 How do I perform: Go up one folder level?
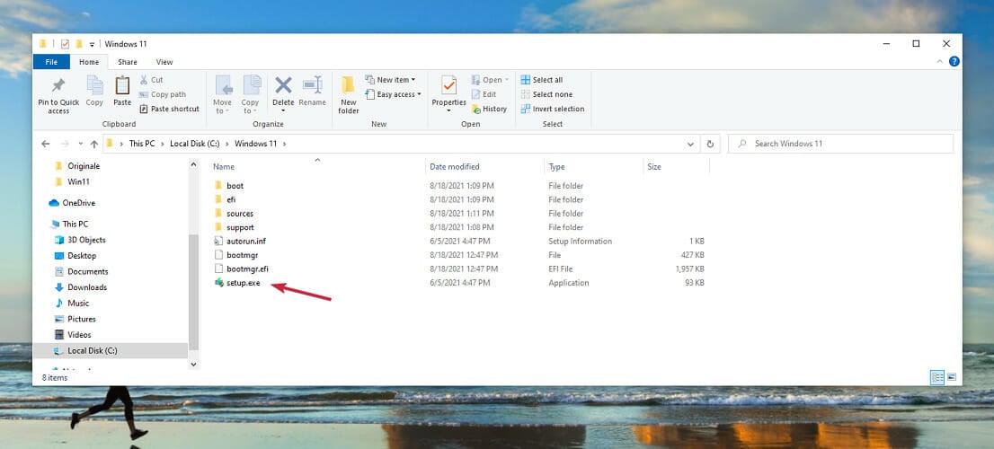[x=93, y=144]
